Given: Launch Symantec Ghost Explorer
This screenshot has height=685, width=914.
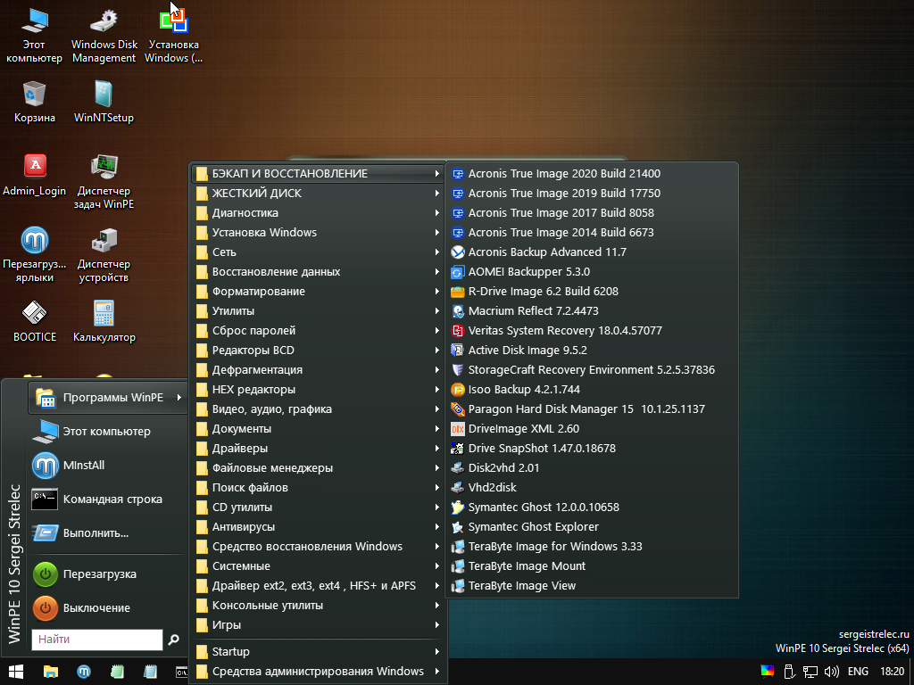Looking at the screenshot, I should [592, 527].
